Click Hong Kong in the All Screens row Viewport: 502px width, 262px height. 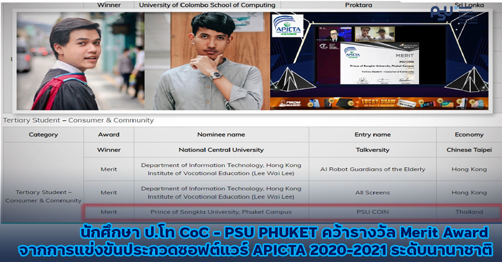469,193
